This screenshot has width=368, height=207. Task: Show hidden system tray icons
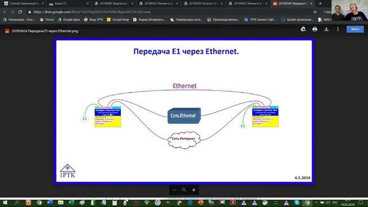pyautogui.click(x=316, y=202)
